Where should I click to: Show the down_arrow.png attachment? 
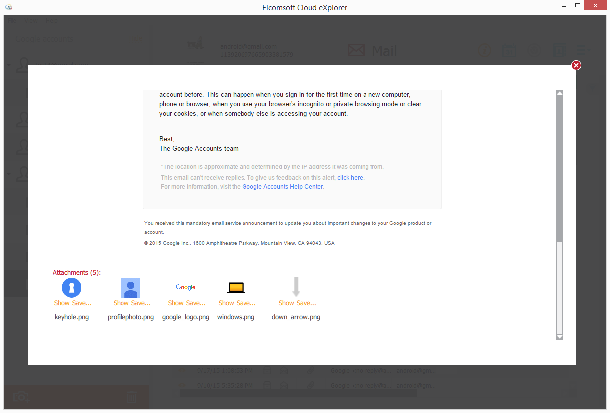click(x=286, y=303)
